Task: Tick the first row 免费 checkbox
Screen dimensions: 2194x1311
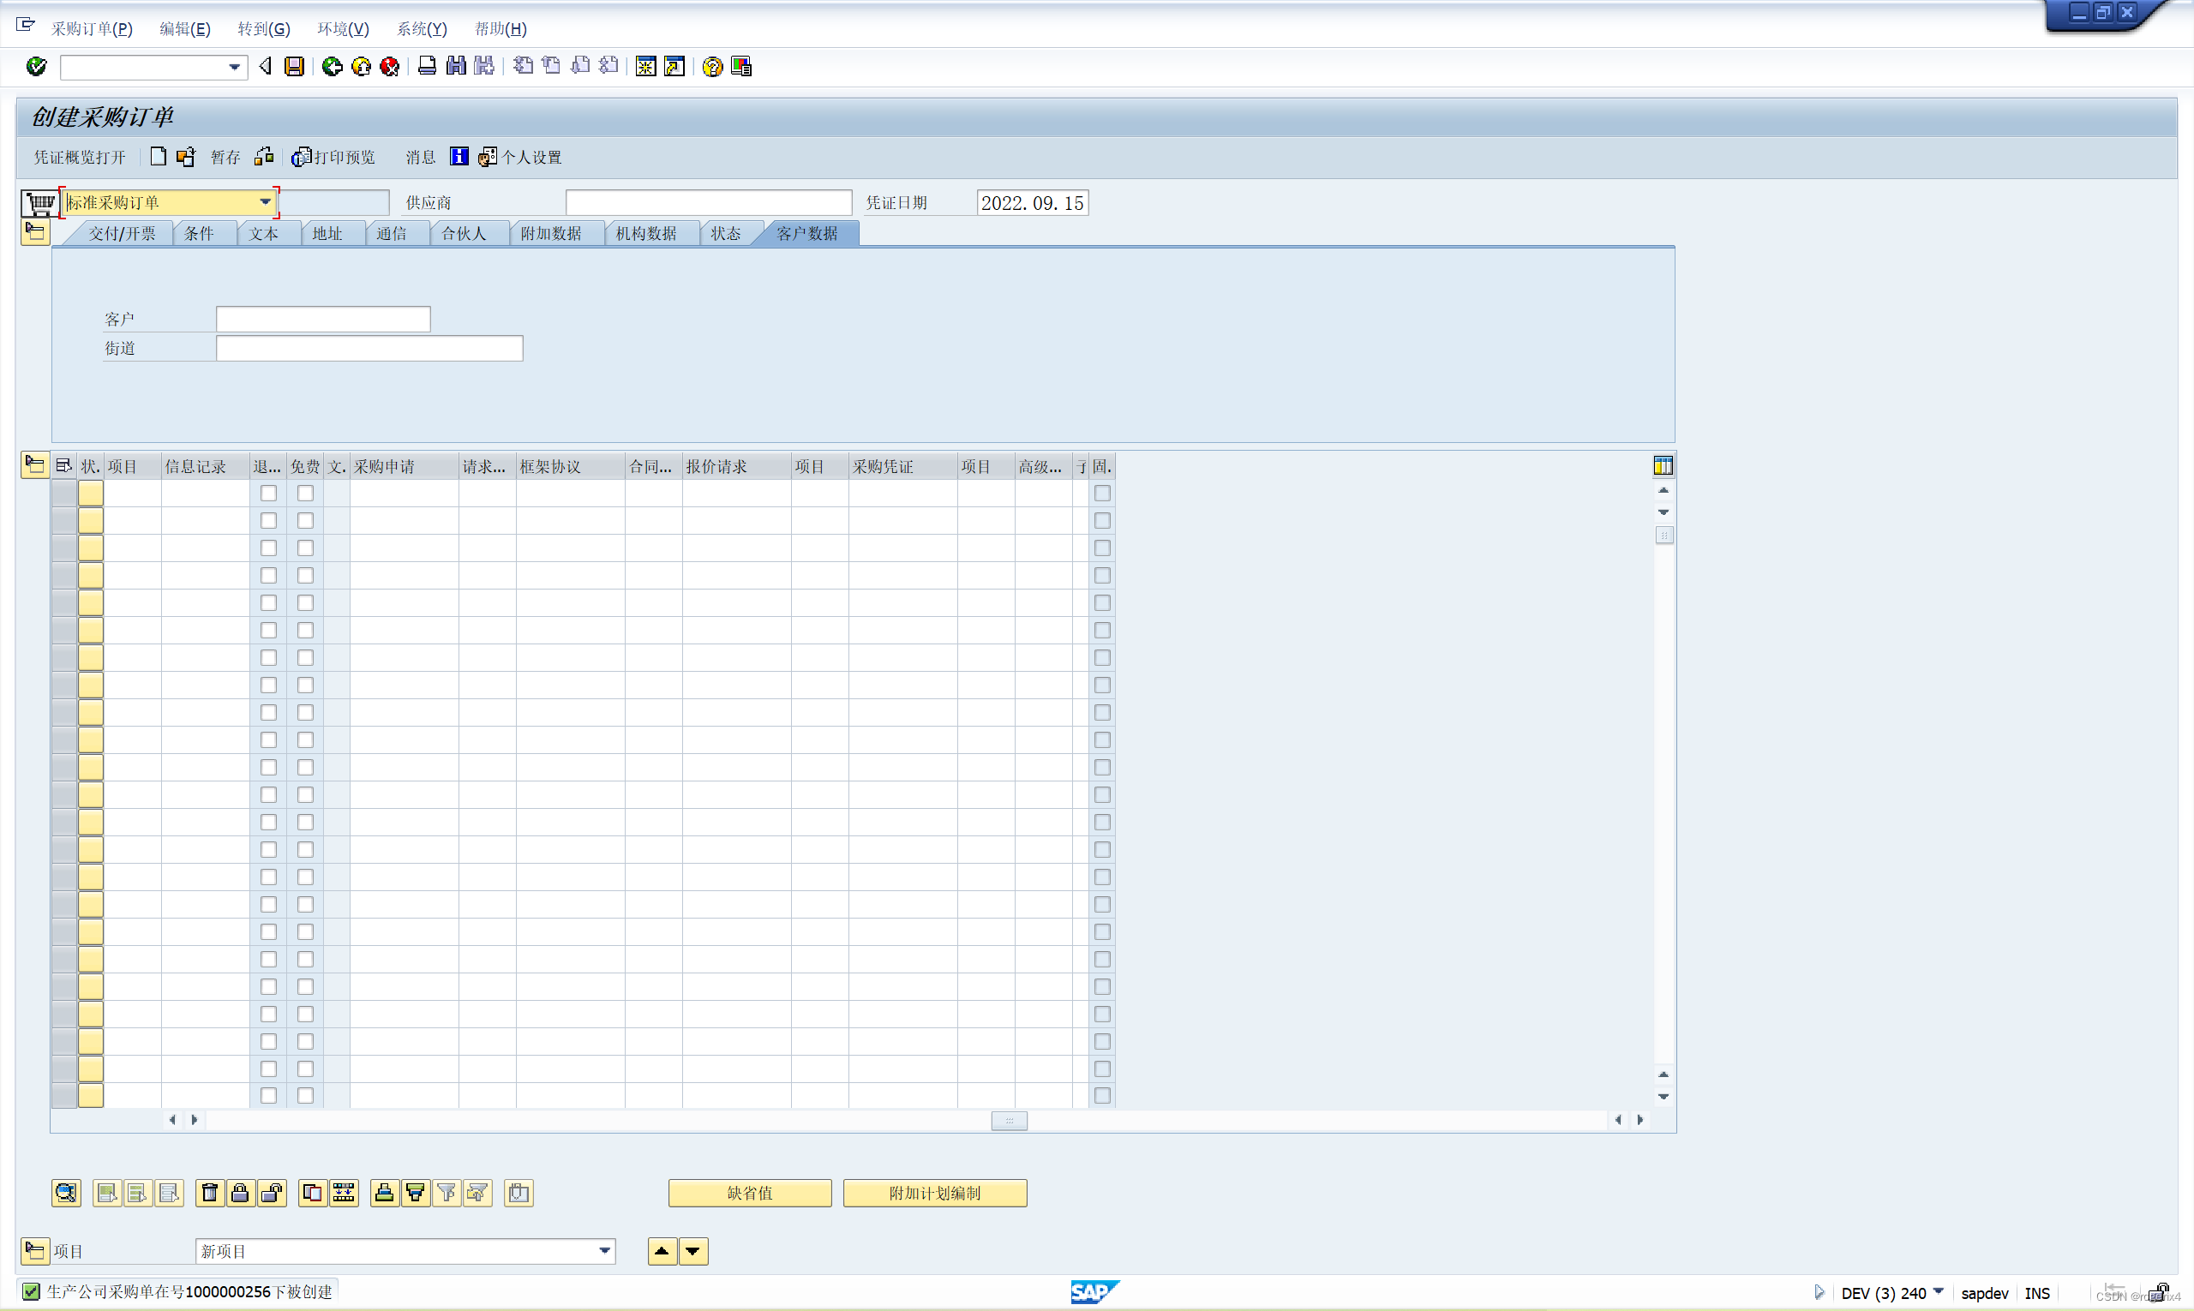Action: click(x=306, y=493)
